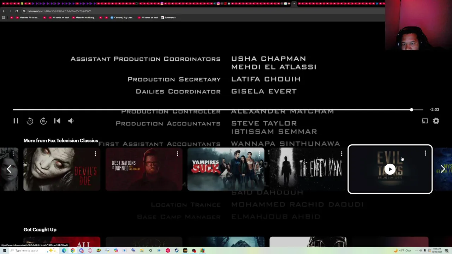Open site info icon in address bar
Image resolution: width=452 pixels, height=254 pixels.
(x=24, y=11)
